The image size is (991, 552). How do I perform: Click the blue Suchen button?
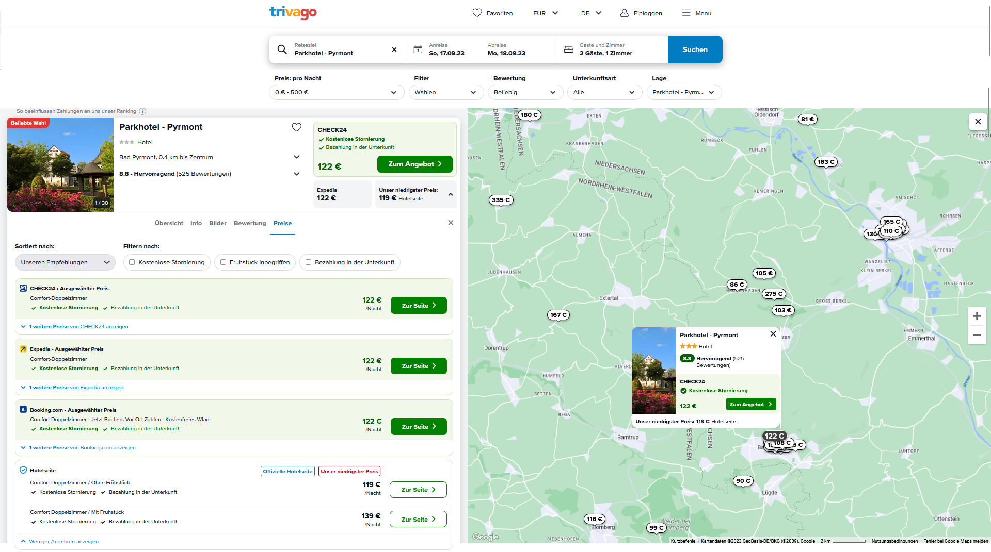695,49
